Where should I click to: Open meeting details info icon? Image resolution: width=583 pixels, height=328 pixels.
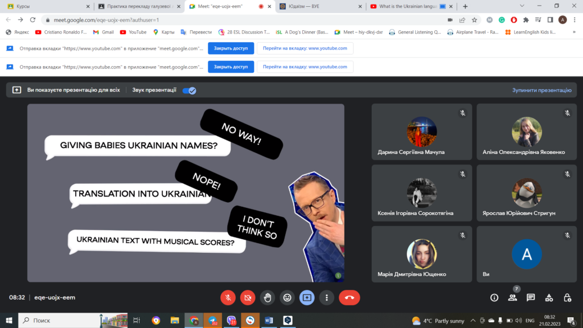click(494, 297)
